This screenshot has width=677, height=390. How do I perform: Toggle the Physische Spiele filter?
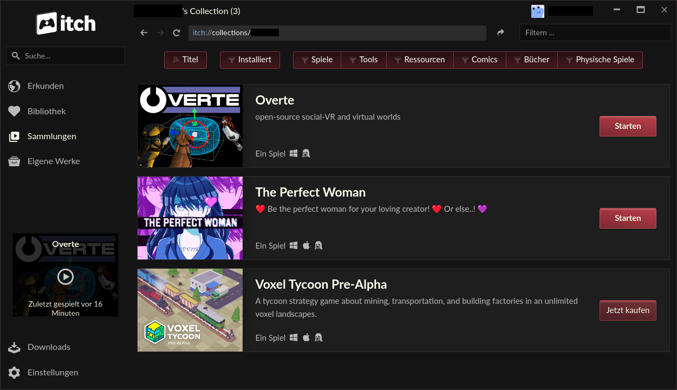[600, 60]
